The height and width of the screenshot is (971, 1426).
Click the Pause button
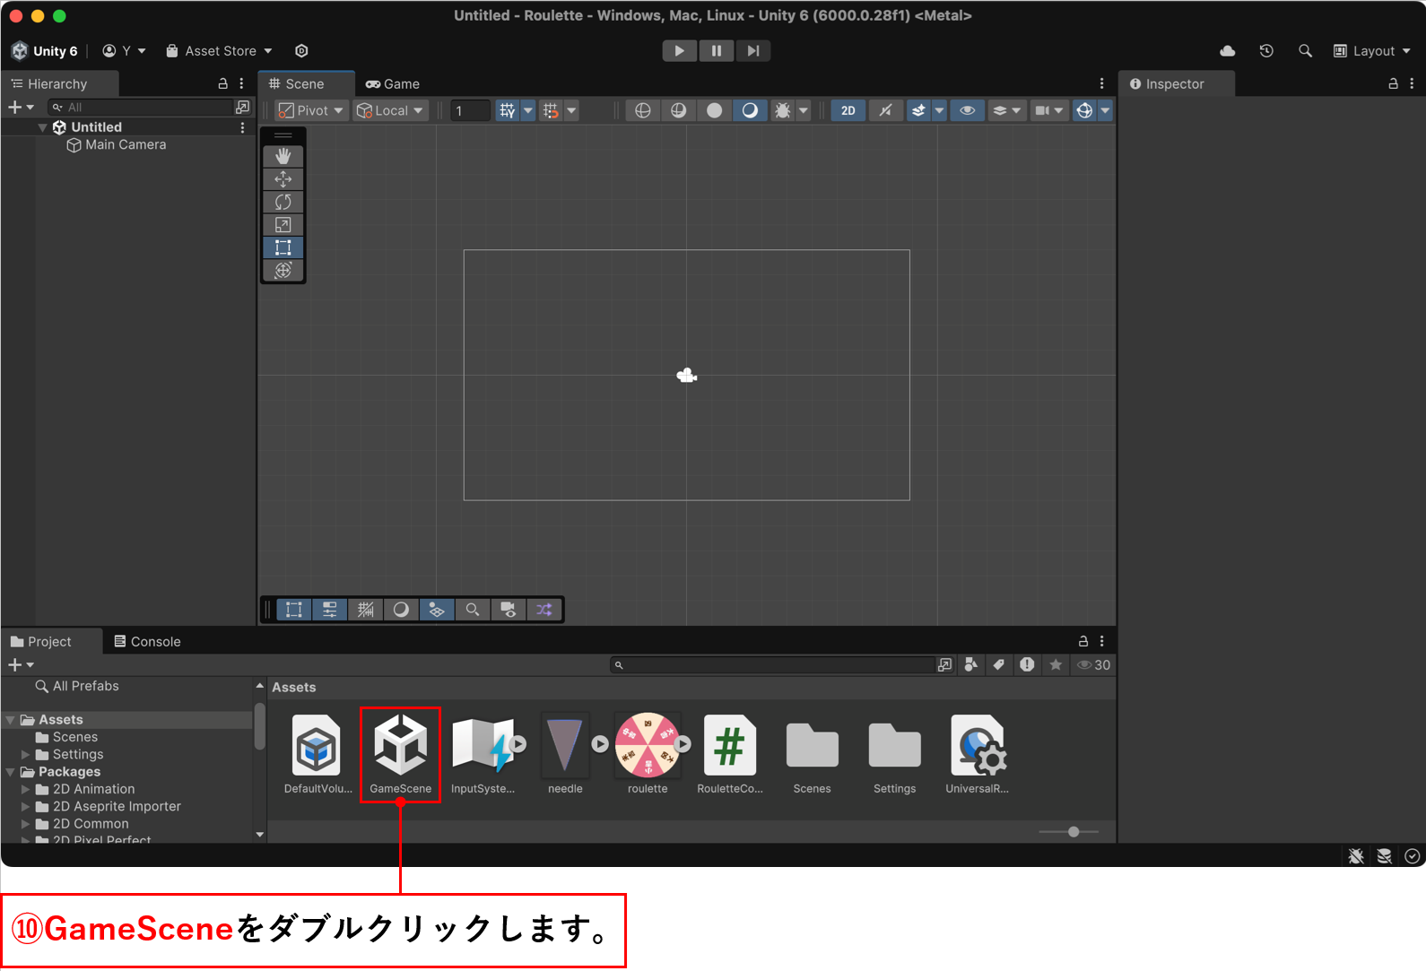click(717, 51)
